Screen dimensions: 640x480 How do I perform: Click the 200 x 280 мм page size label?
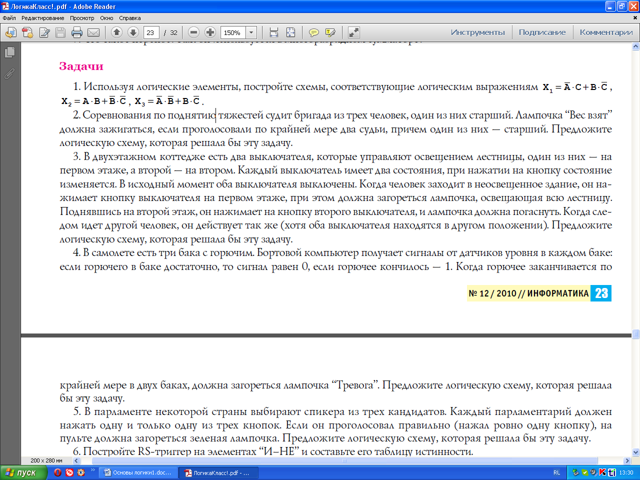[x=46, y=461]
